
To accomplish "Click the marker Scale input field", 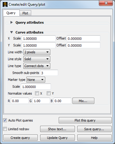I will (x=36, y=87).
